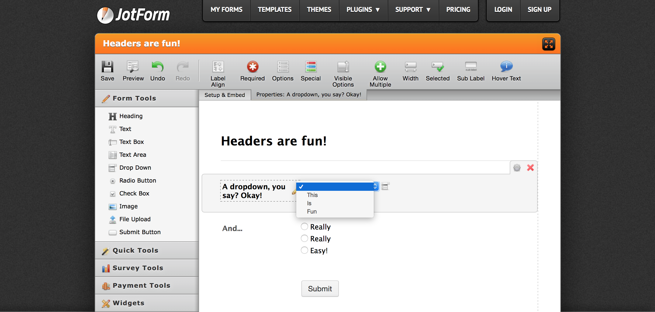Choose the 'Easy!' radio button
This screenshot has height=312, width=655.
[304, 250]
